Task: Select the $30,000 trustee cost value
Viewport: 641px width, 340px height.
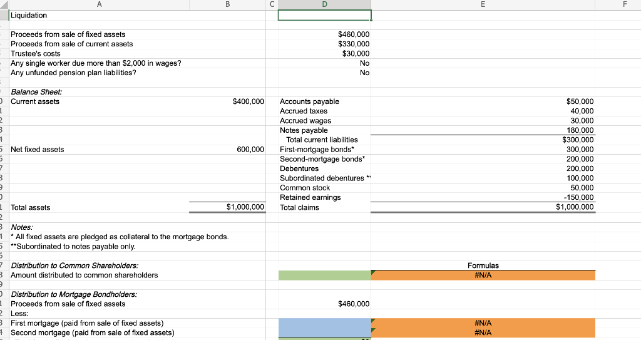Action: 356,54
